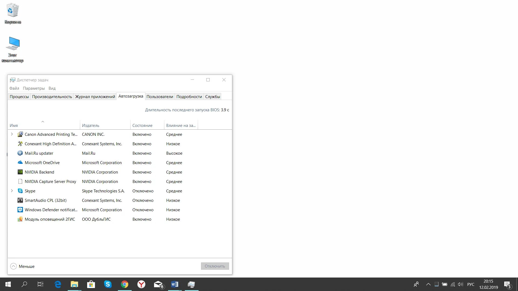Click the Skype startup entry icon
The image size is (518, 291).
[x=20, y=191]
